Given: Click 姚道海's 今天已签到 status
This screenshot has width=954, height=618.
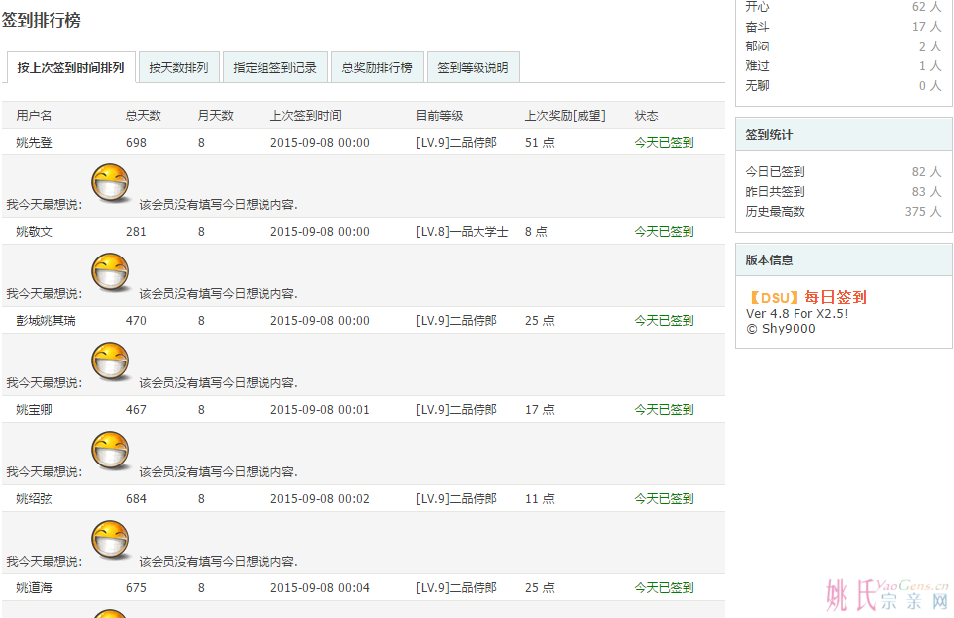Looking at the screenshot, I should 664,587.
